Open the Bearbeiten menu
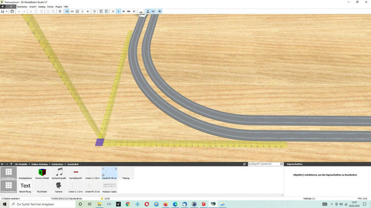 22,6
